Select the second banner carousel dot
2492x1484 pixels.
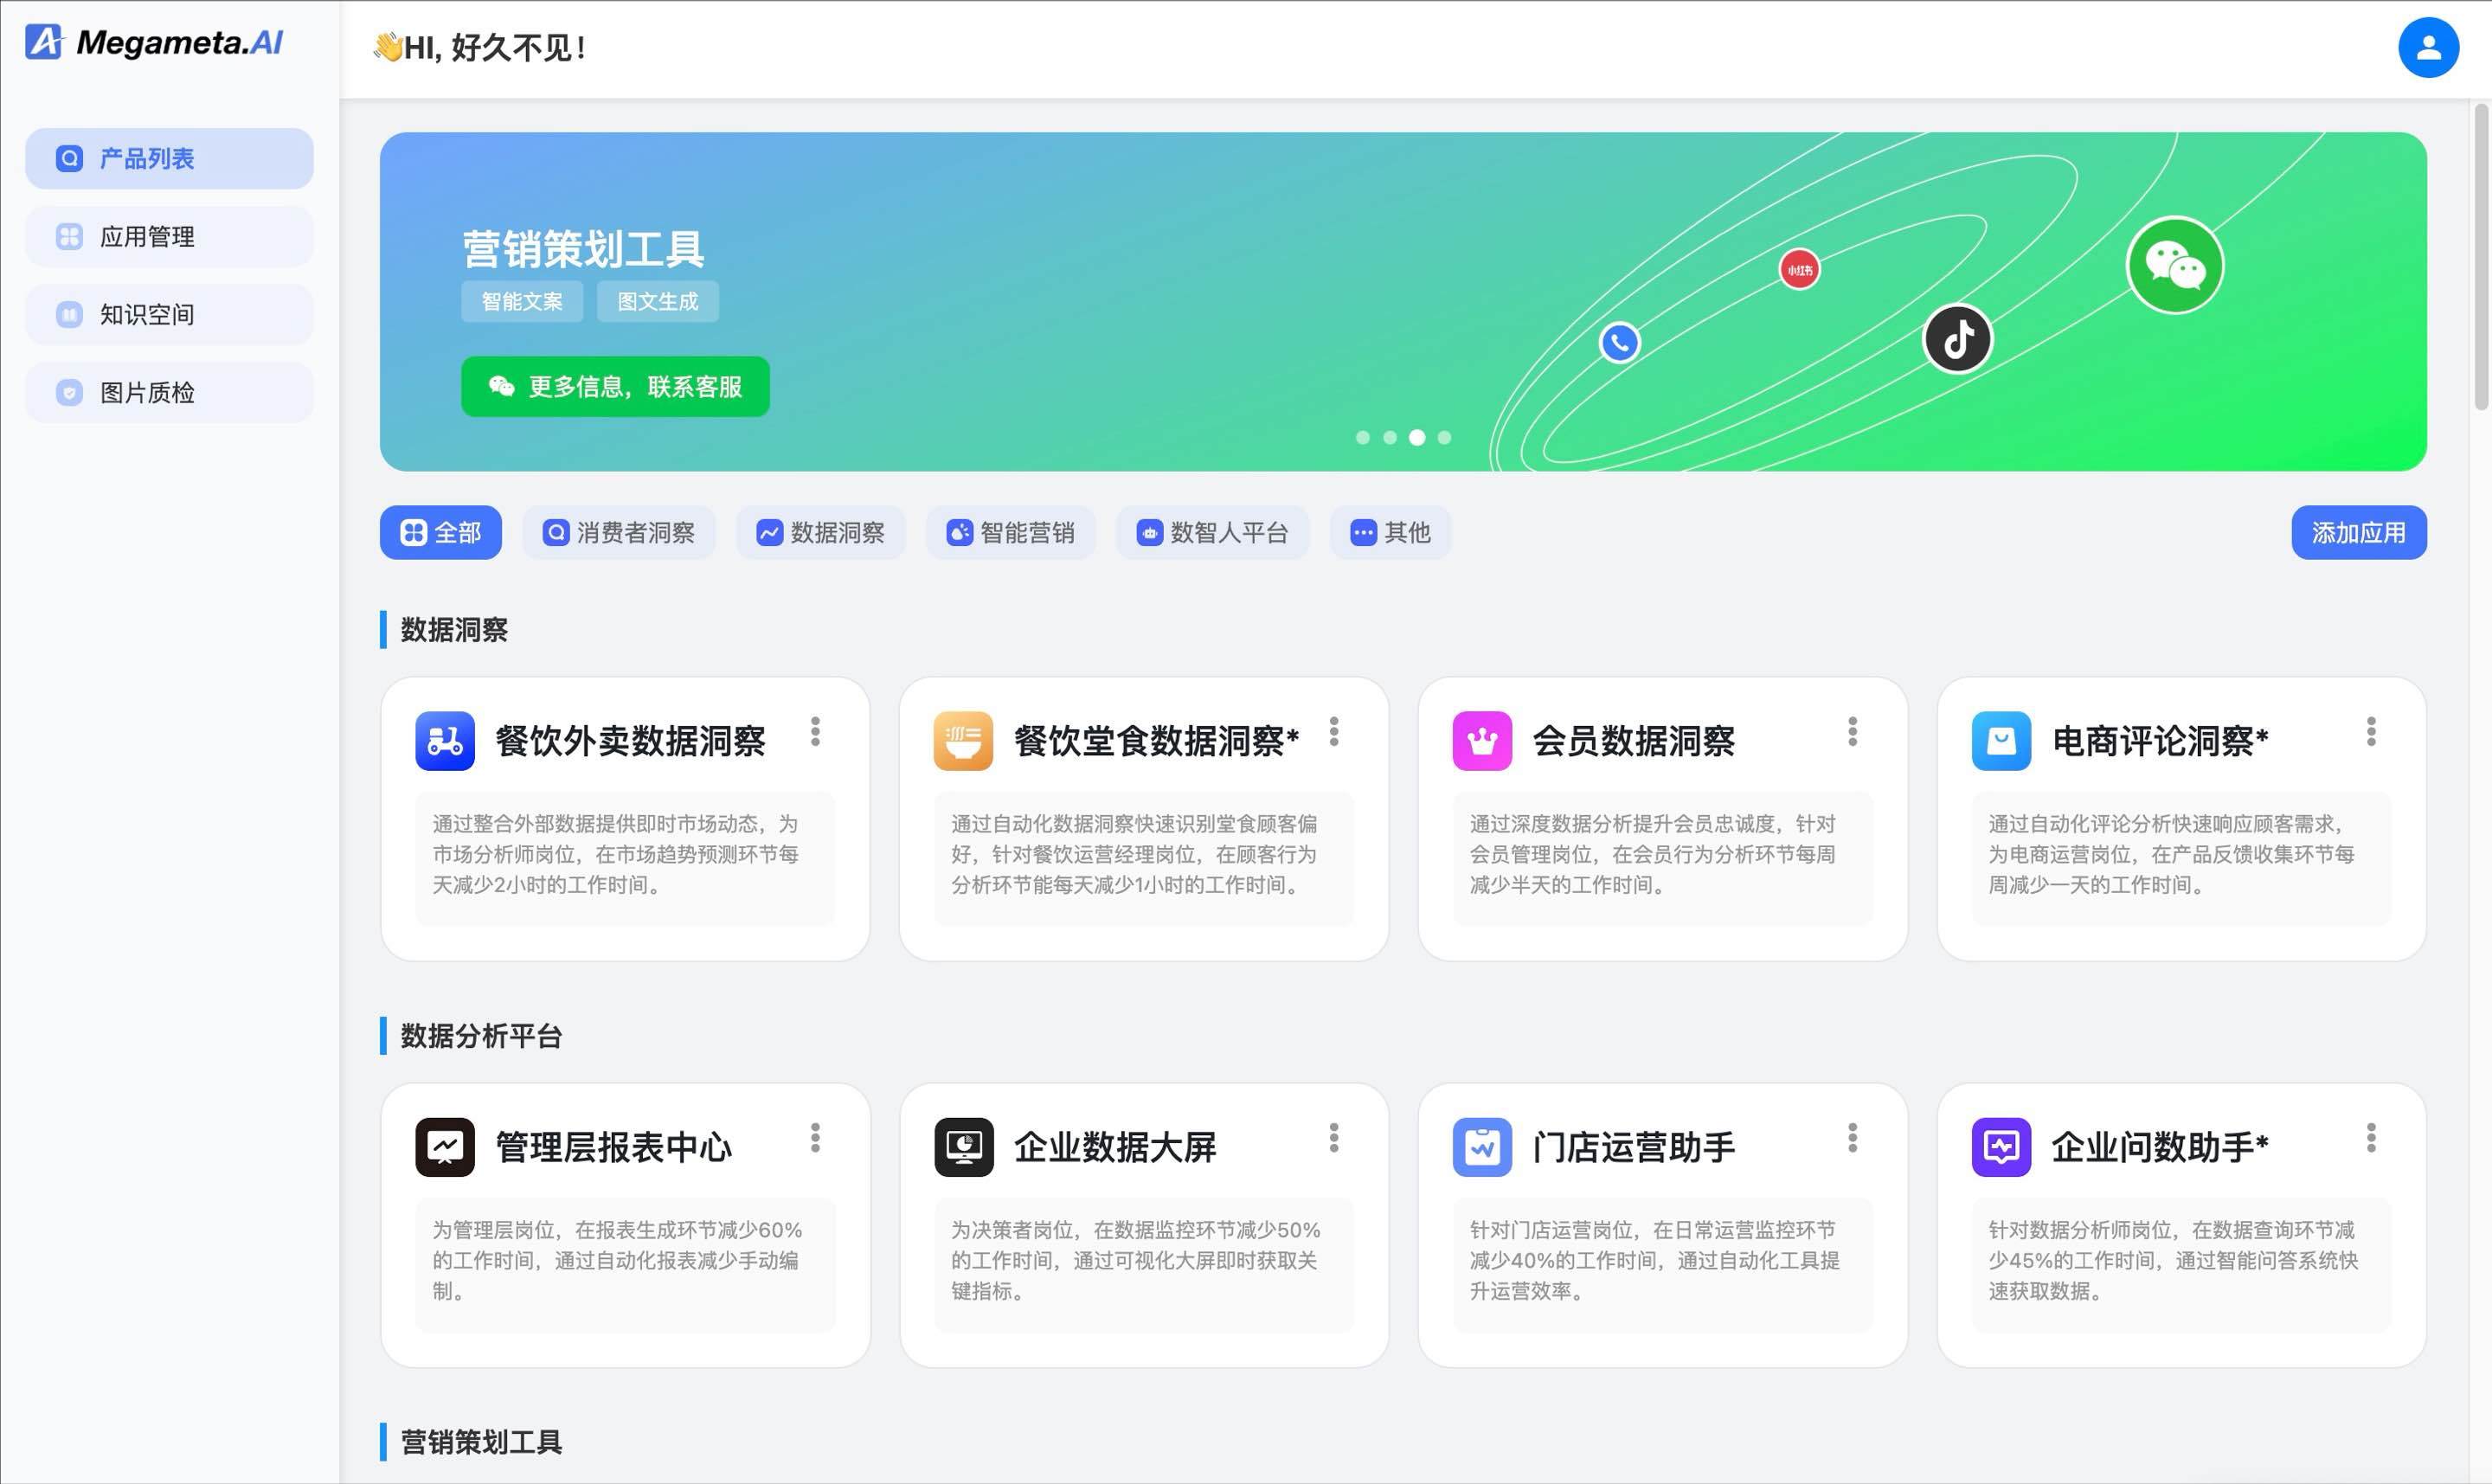pos(1390,437)
